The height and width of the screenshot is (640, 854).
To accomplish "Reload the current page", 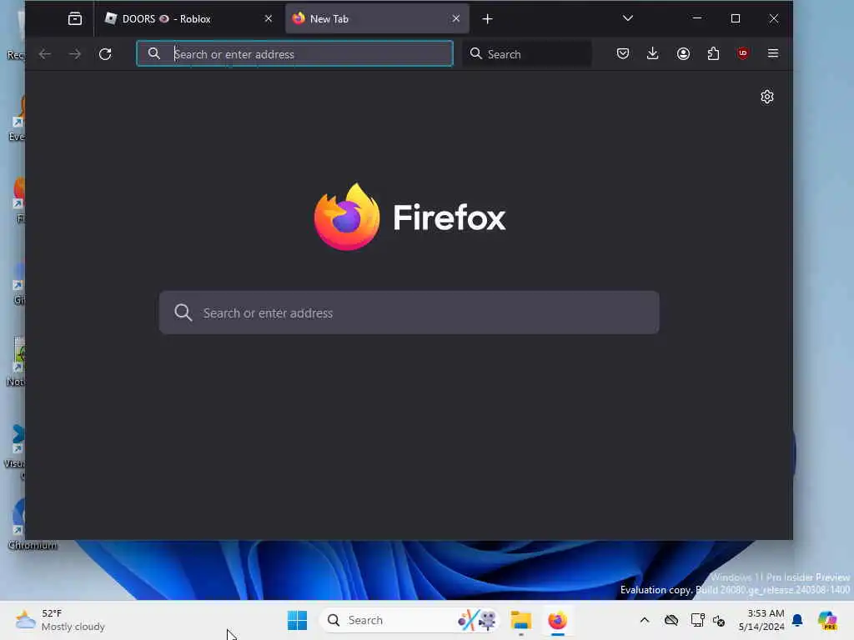I will [x=105, y=54].
